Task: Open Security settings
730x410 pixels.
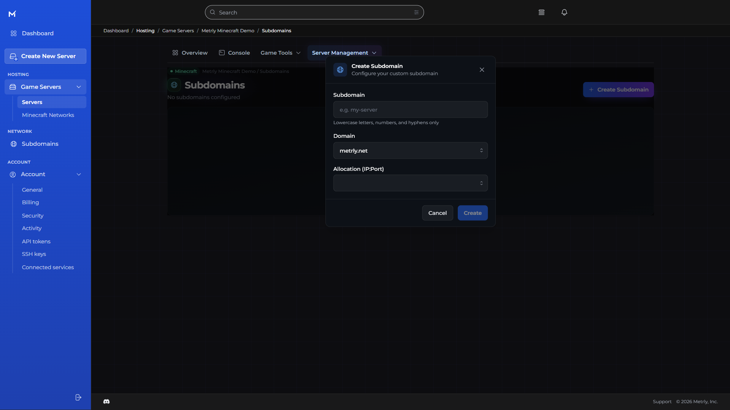Action: [33, 216]
